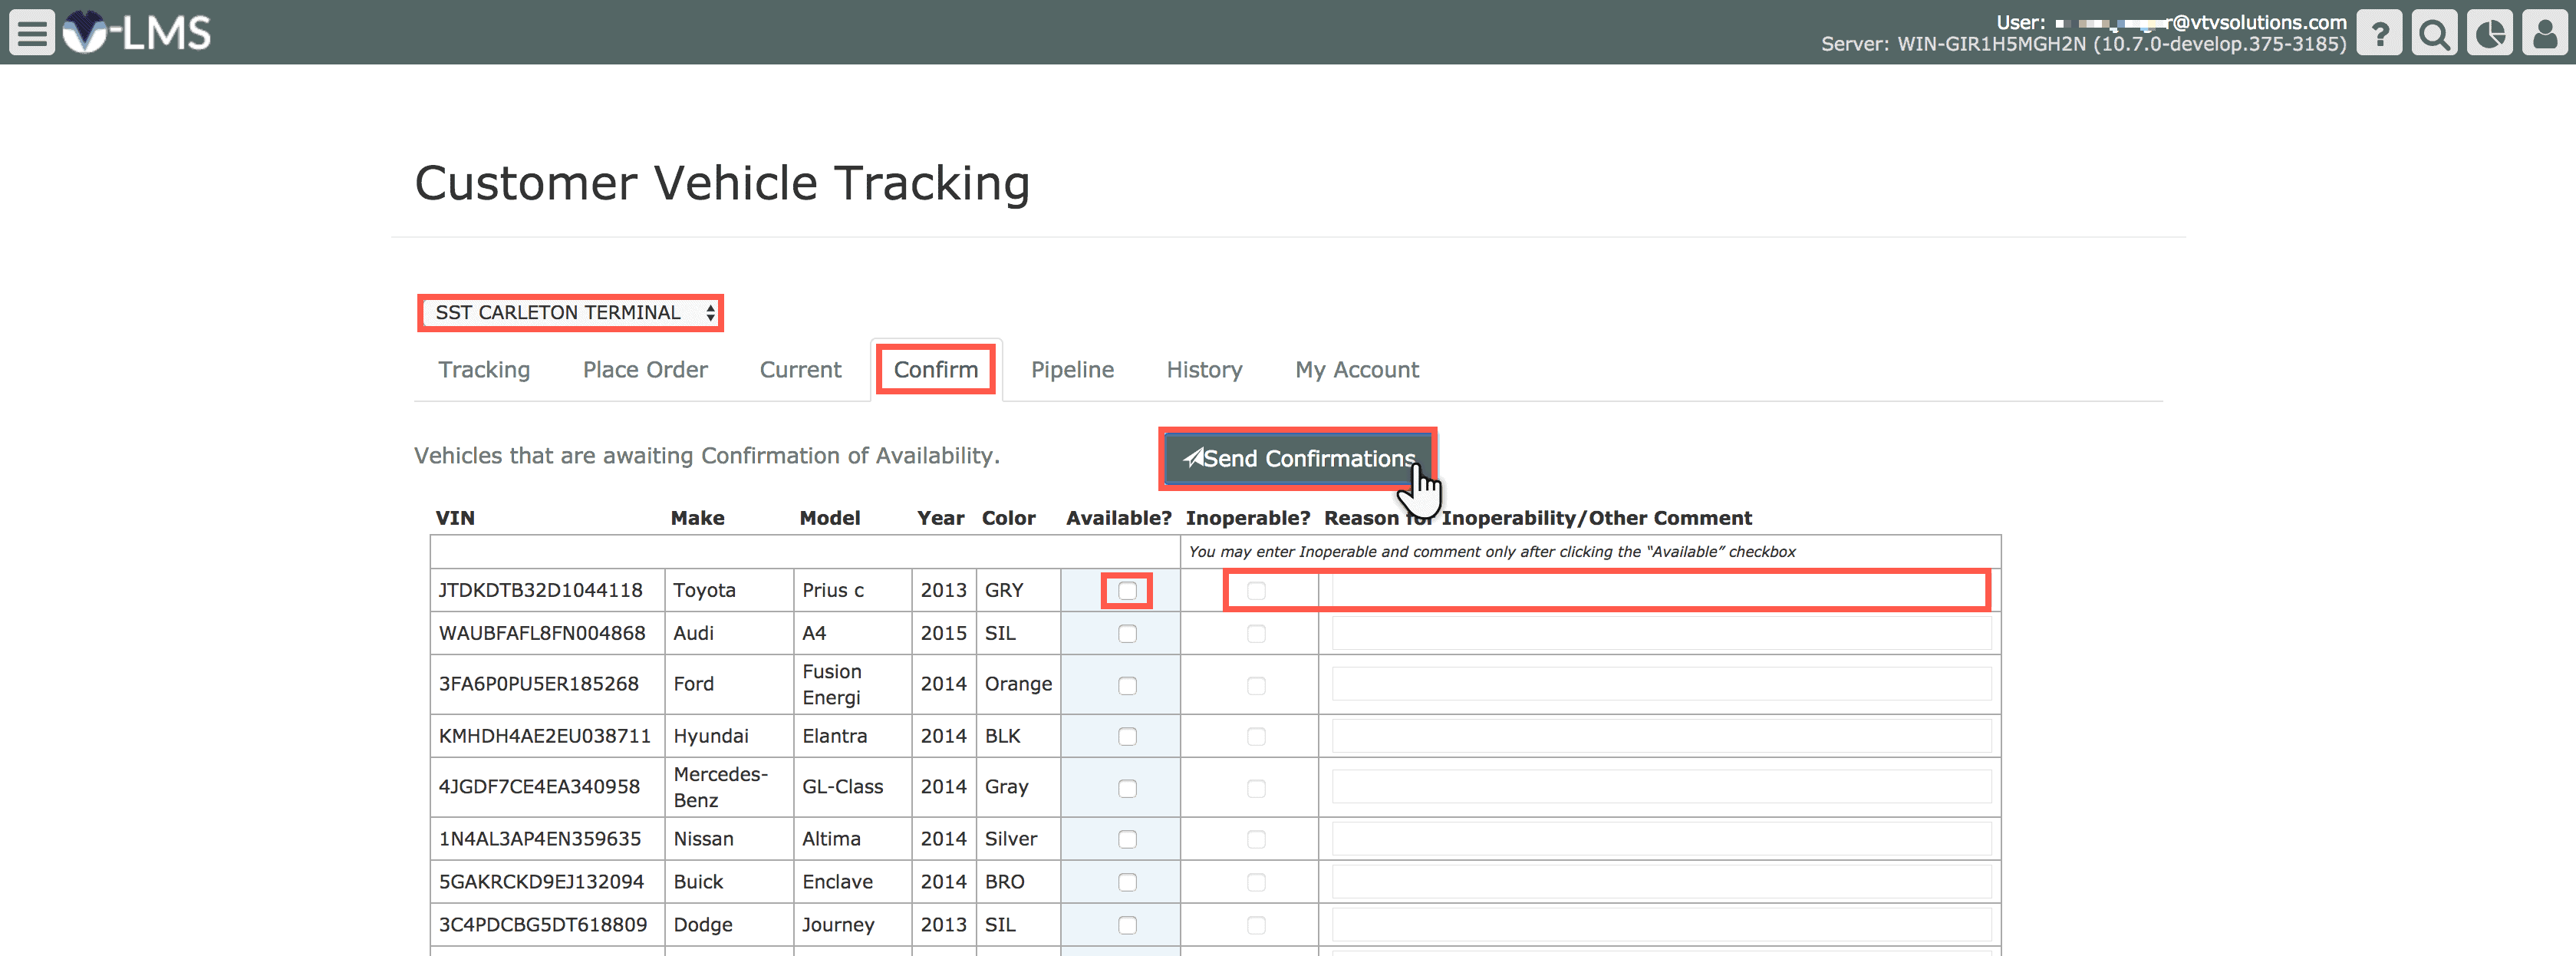Screen dimensions: 2576x956
Task: Check Available for the Toyota Prius c
Action: click(1127, 591)
